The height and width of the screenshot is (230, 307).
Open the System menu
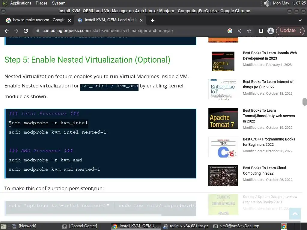[58, 3]
